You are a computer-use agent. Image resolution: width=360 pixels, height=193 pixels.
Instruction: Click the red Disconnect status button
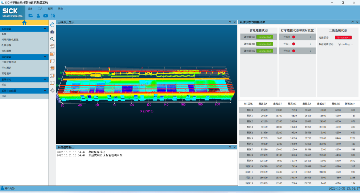click(x=343, y=37)
